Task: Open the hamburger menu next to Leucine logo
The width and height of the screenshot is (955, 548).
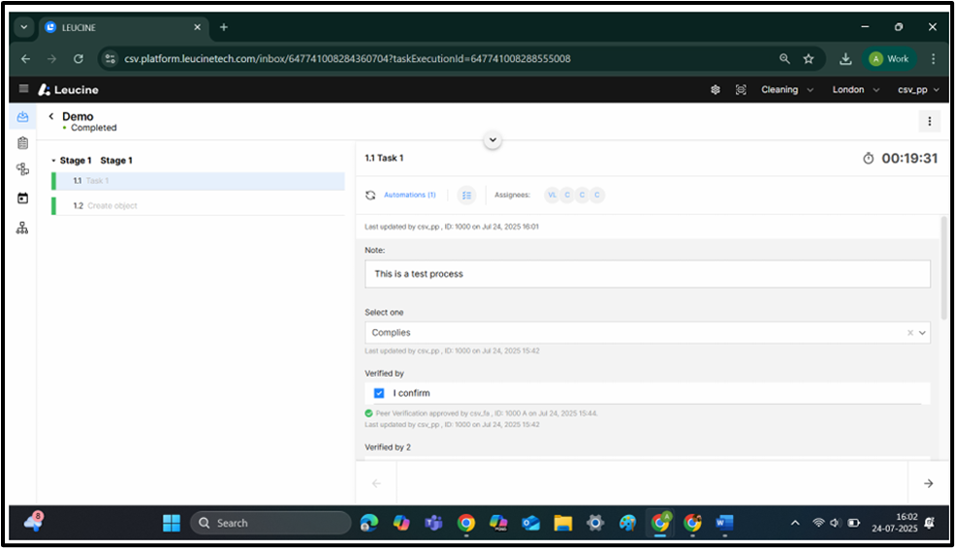Action: coord(24,89)
